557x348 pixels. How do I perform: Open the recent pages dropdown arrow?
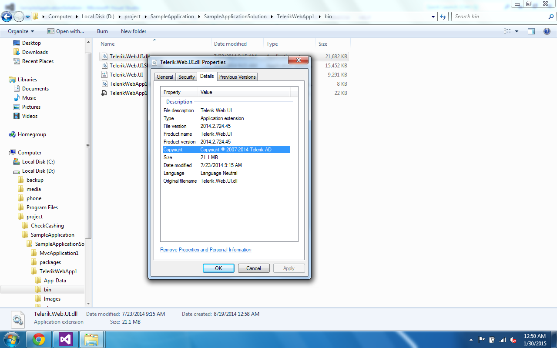click(28, 17)
